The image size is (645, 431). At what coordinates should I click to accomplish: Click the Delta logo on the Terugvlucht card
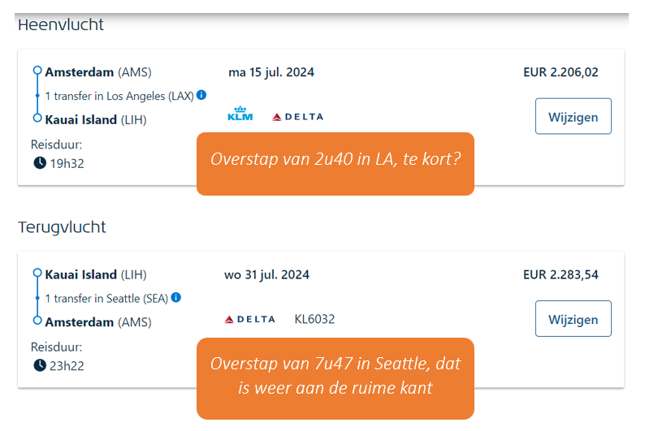249,320
